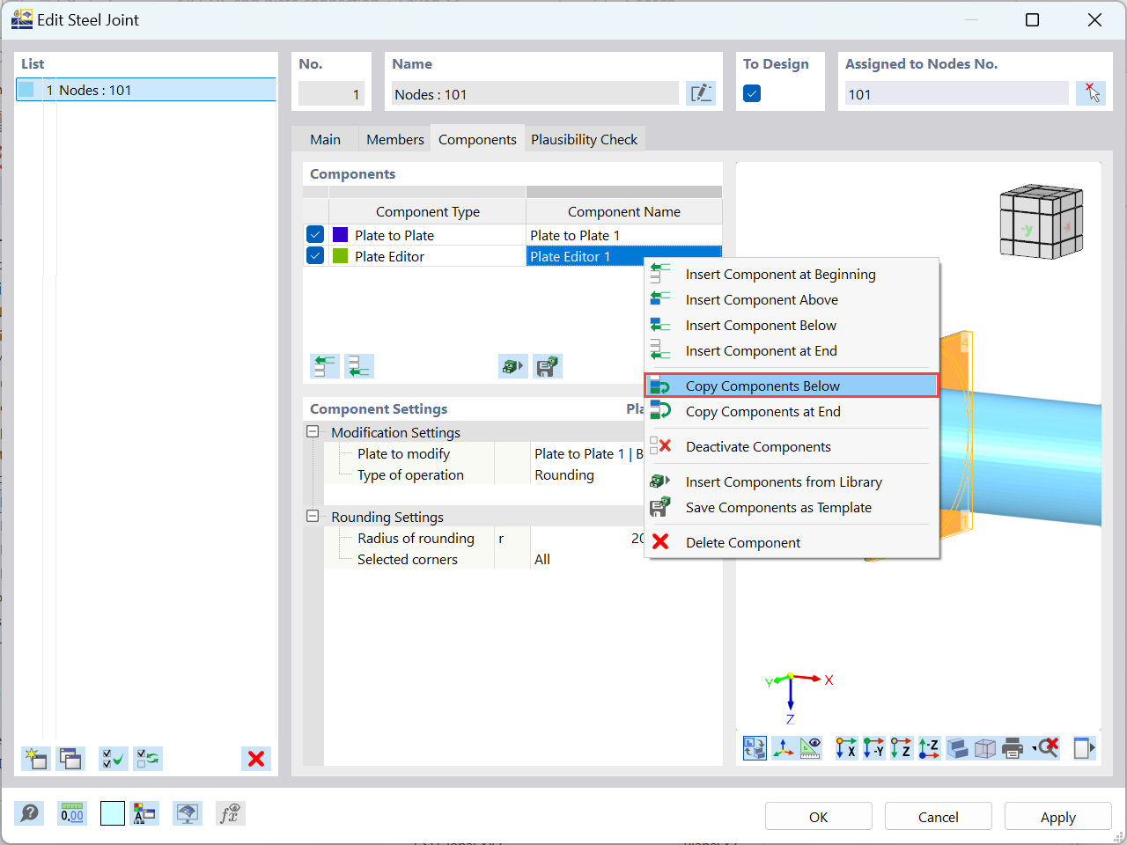Viewport: 1127px width, 845px height.
Task: Switch to the Members tab
Action: (395, 139)
